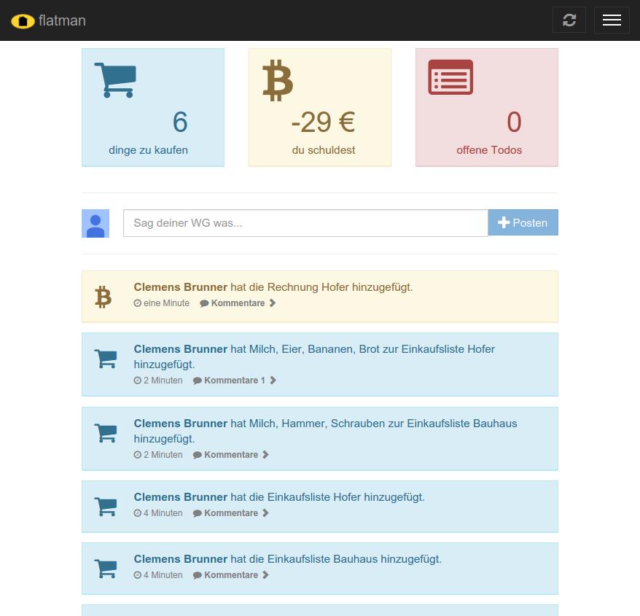This screenshot has width=640, height=616.
Task: Click the number 6 in the shopping tile
Action: coord(180,122)
